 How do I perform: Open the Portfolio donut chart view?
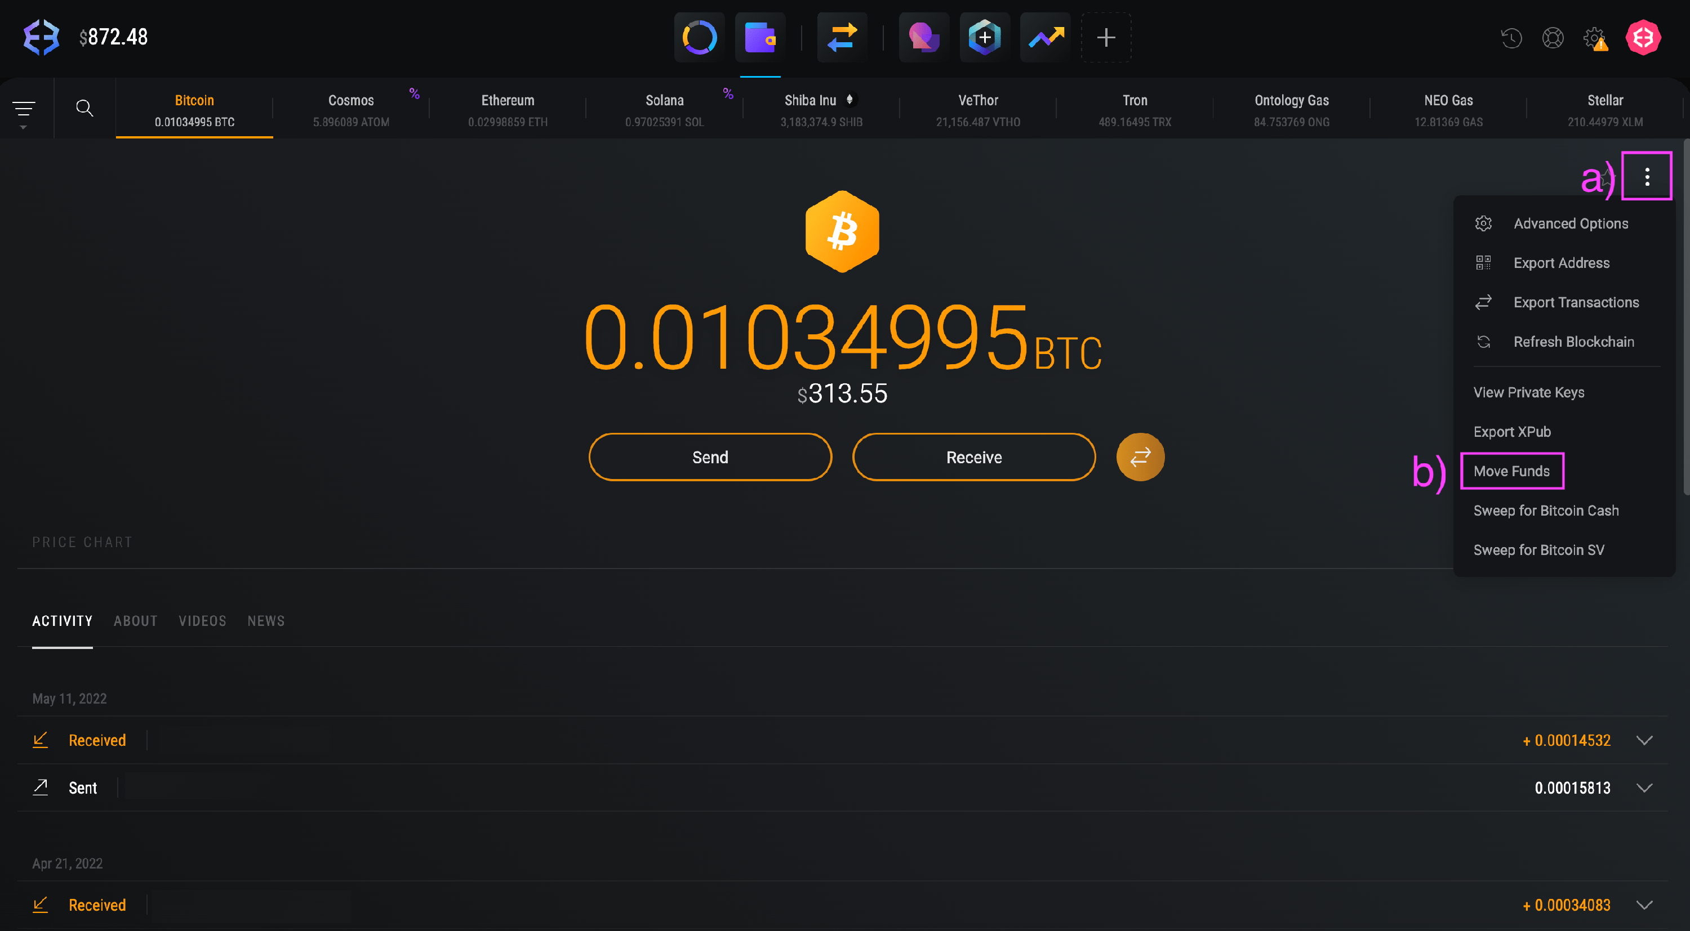pos(699,37)
